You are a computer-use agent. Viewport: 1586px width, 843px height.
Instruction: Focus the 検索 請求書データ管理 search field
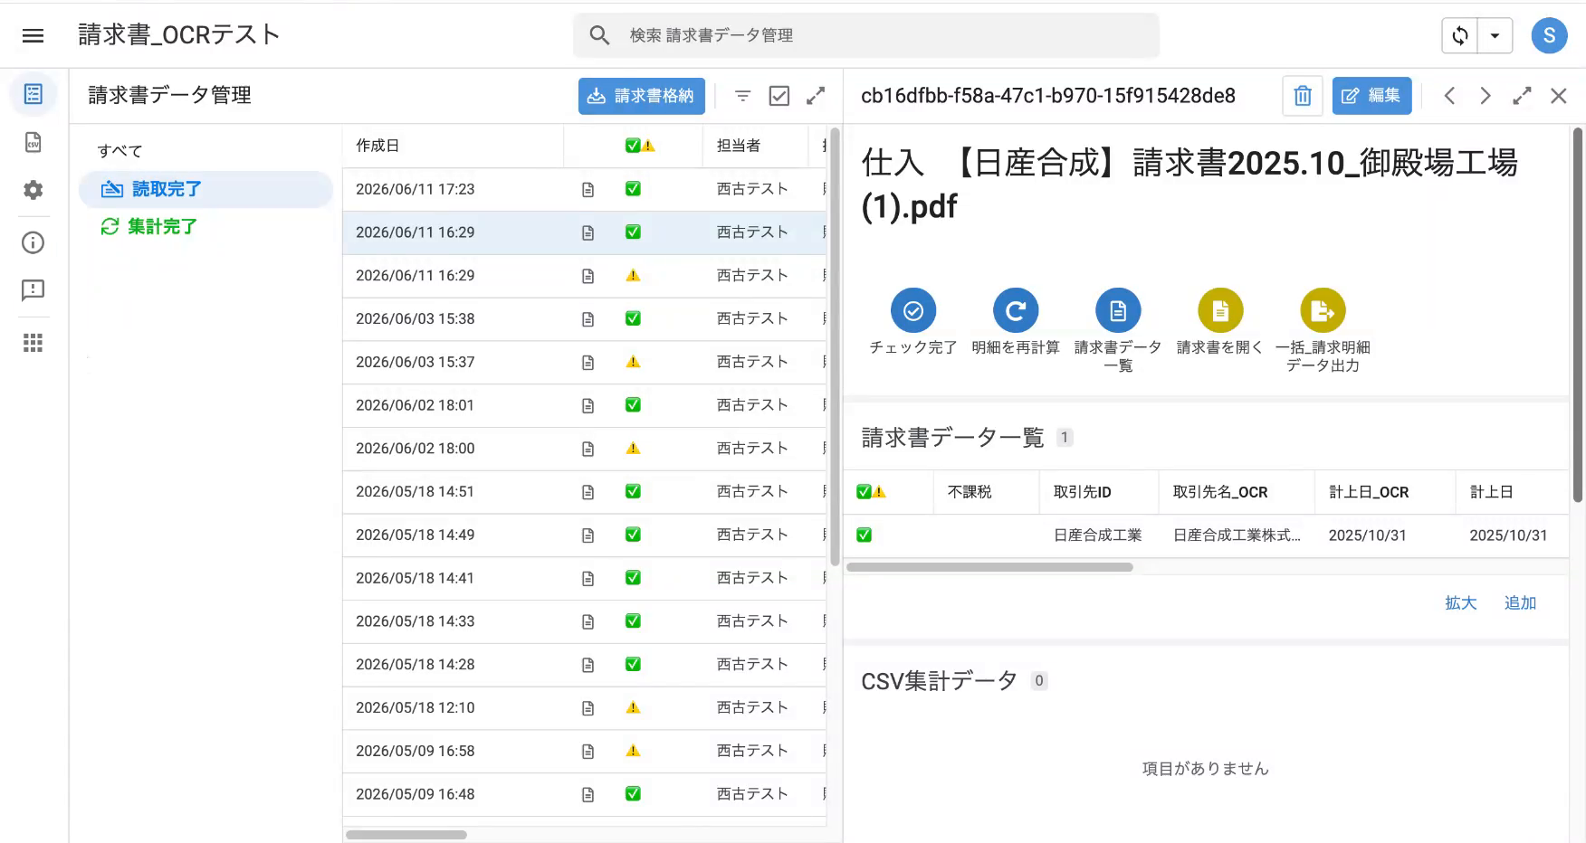click(x=866, y=35)
